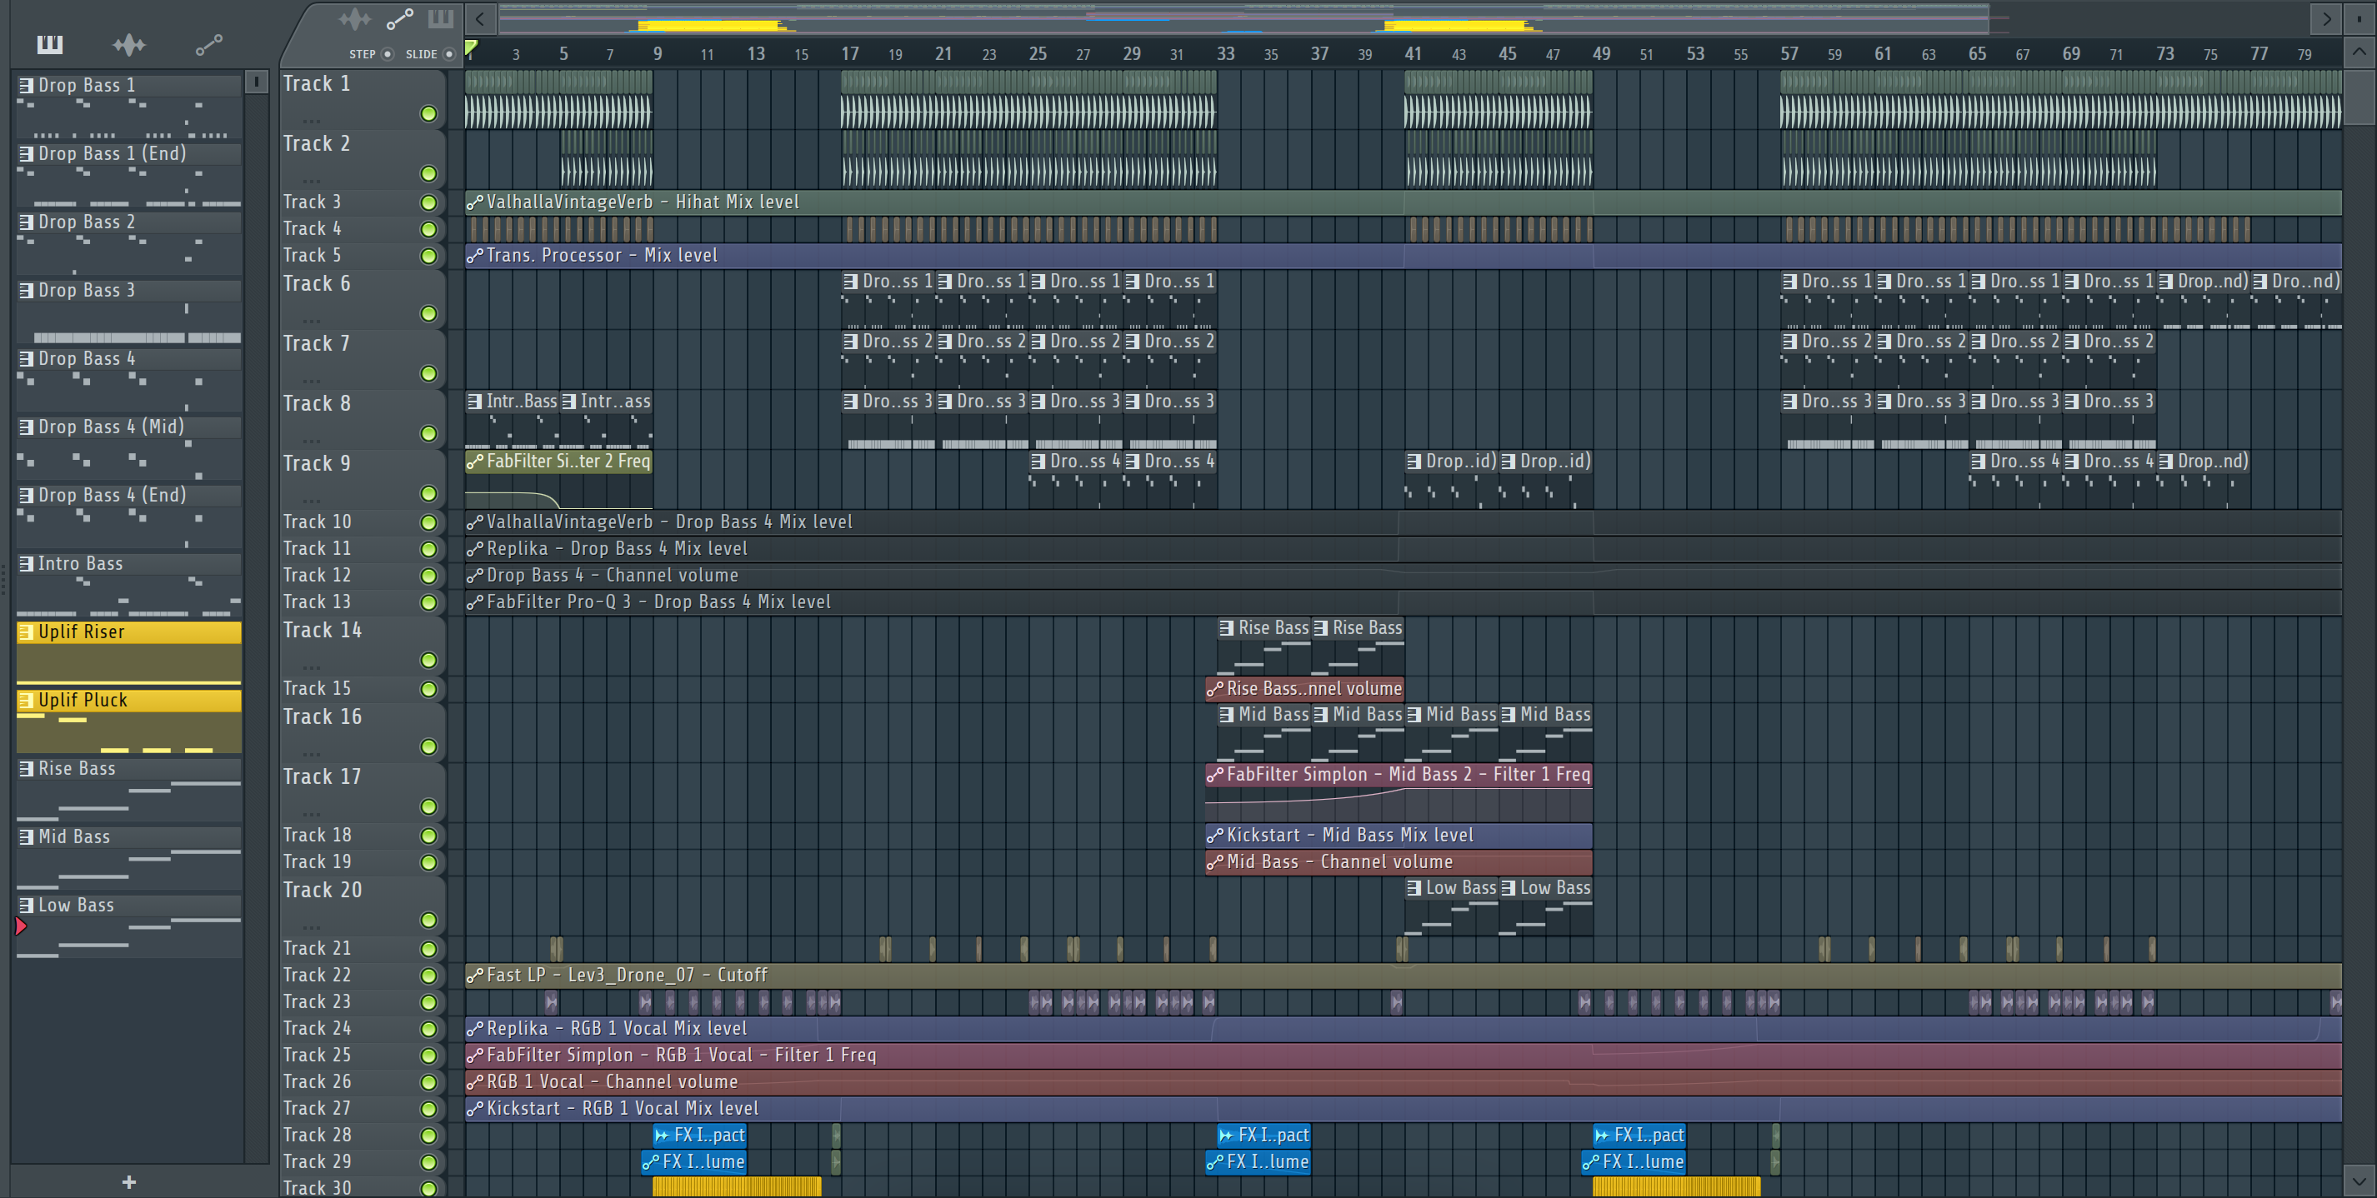Viewport: 2377px width, 1198px height.
Task: Select the pattern focus icon in the playlist toolbar
Action: 441,18
